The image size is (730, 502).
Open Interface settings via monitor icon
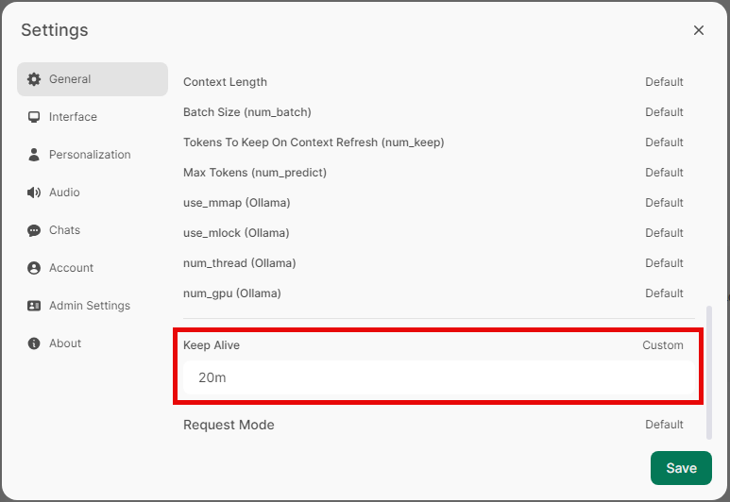33,117
